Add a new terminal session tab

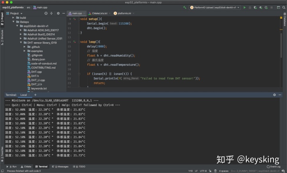tap(35, 95)
